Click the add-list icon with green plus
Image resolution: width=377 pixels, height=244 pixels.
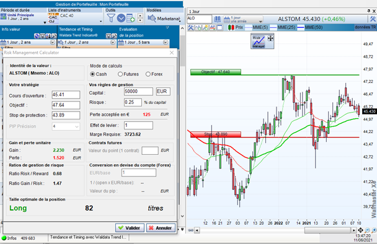point(131,18)
